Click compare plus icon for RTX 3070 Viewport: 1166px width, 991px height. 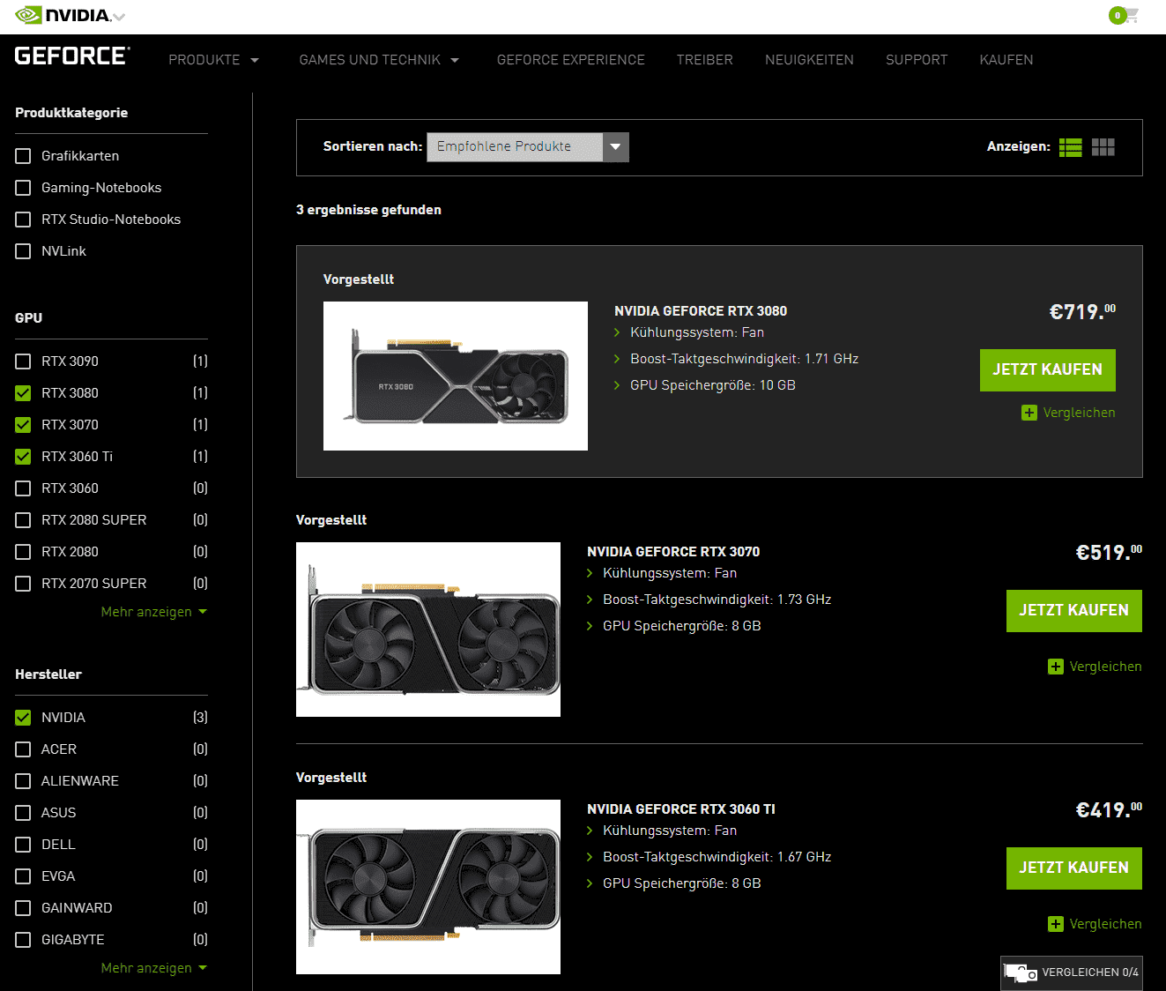coord(1056,667)
